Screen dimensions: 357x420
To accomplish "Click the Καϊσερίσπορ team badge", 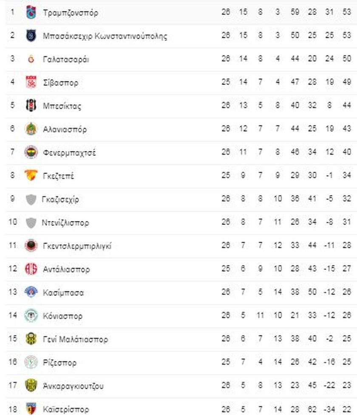I will 31,409.
